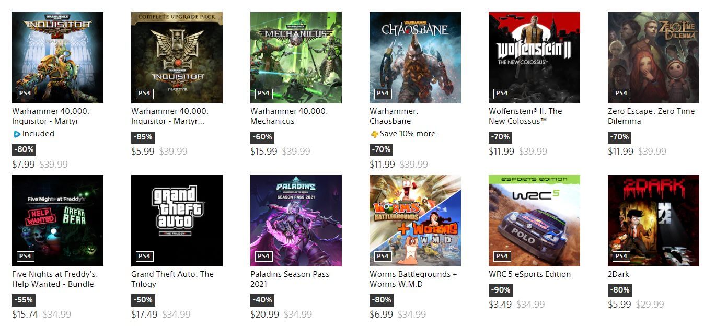Open Worms Battlegrounds + W.M.D cover image
This screenshot has width=704, height=326.
click(415, 220)
